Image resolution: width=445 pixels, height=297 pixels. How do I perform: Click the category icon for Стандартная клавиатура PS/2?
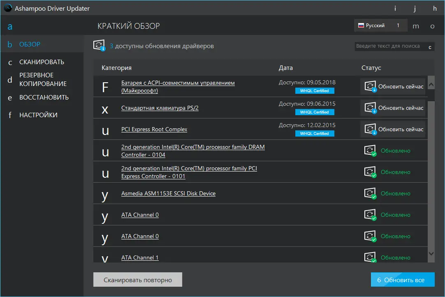tap(105, 108)
